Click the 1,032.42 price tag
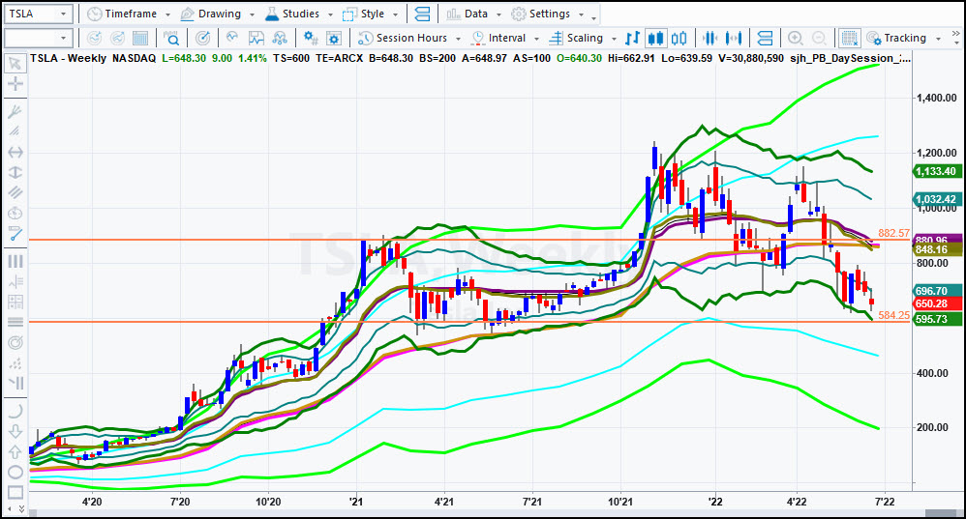 [936, 199]
